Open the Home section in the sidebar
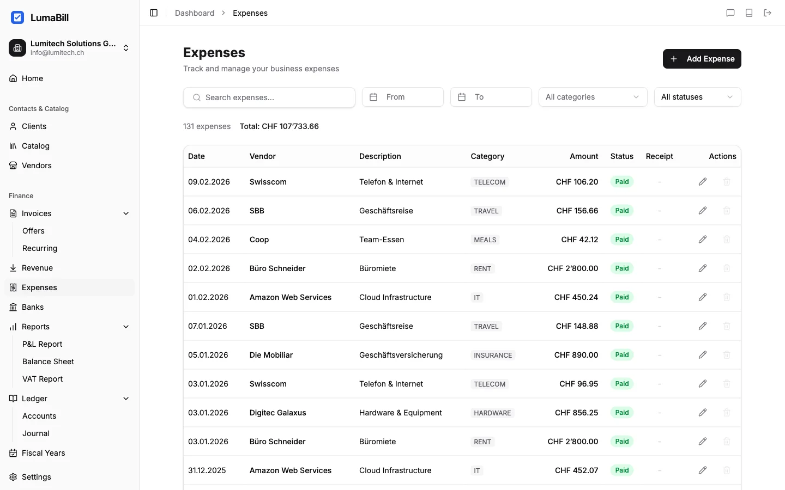This screenshot has width=785, height=490. [x=31, y=78]
